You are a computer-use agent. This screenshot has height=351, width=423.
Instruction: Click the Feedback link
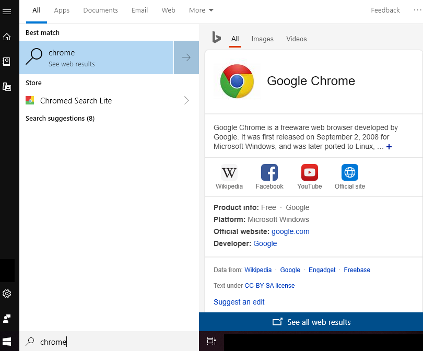[385, 10]
